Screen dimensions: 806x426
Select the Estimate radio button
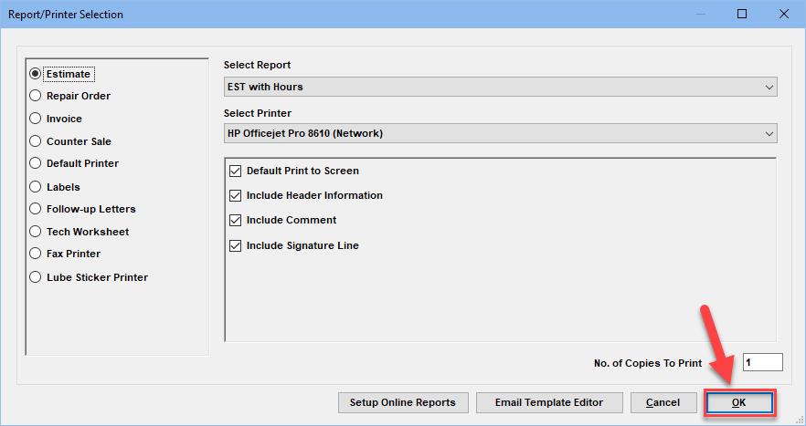point(36,73)
